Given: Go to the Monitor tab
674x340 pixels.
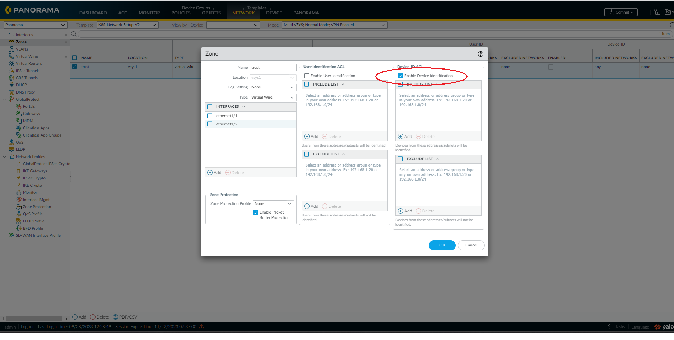Looking at the screenshot, I should 149,13.
